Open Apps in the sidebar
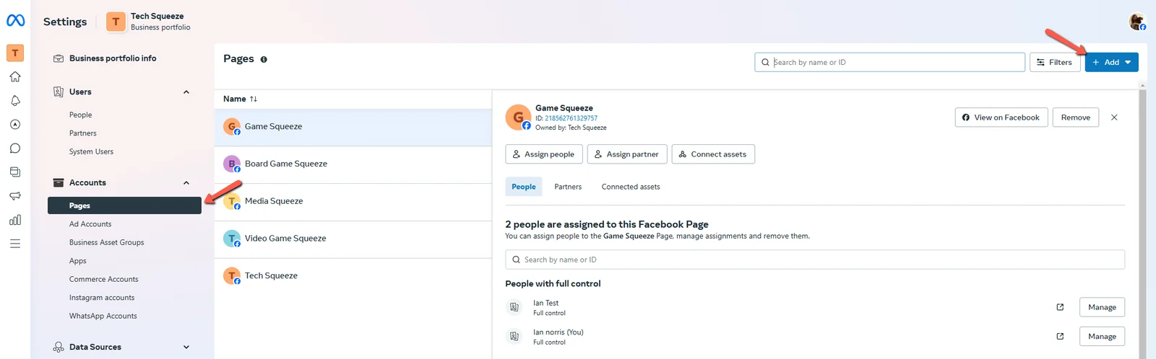Viewport: 1156px width, 359px height. click(x=78, y=261)
